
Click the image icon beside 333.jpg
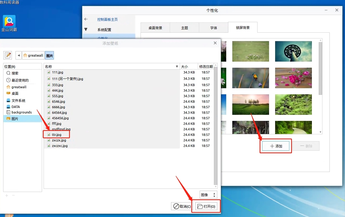[x=49, y=85]
